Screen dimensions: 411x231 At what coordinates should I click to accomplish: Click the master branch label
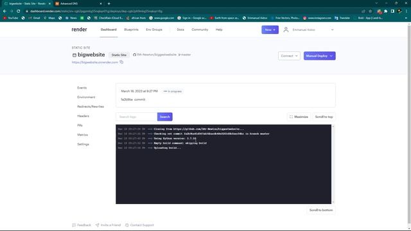(184, 55)
